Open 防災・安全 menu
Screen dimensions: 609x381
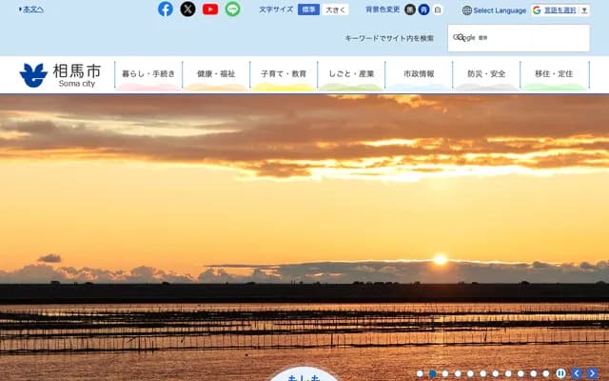pyautogui.click(x=486, y=75)
